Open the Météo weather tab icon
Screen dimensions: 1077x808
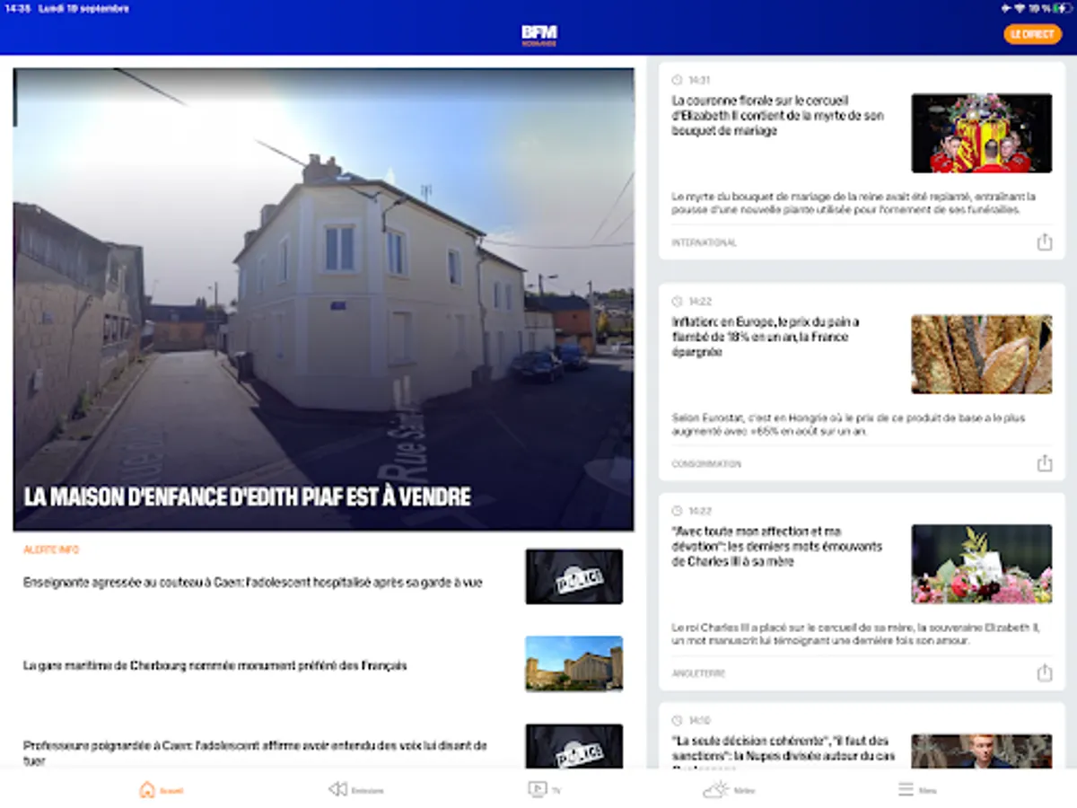click(716, 790)
